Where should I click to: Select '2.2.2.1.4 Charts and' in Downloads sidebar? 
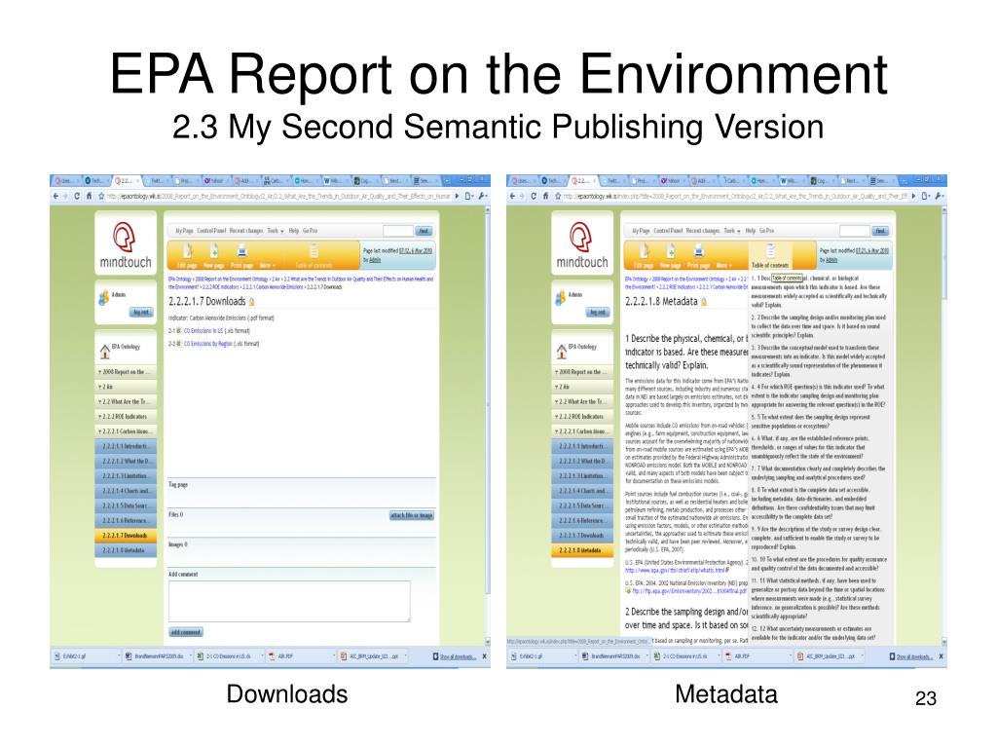(126, 491)
